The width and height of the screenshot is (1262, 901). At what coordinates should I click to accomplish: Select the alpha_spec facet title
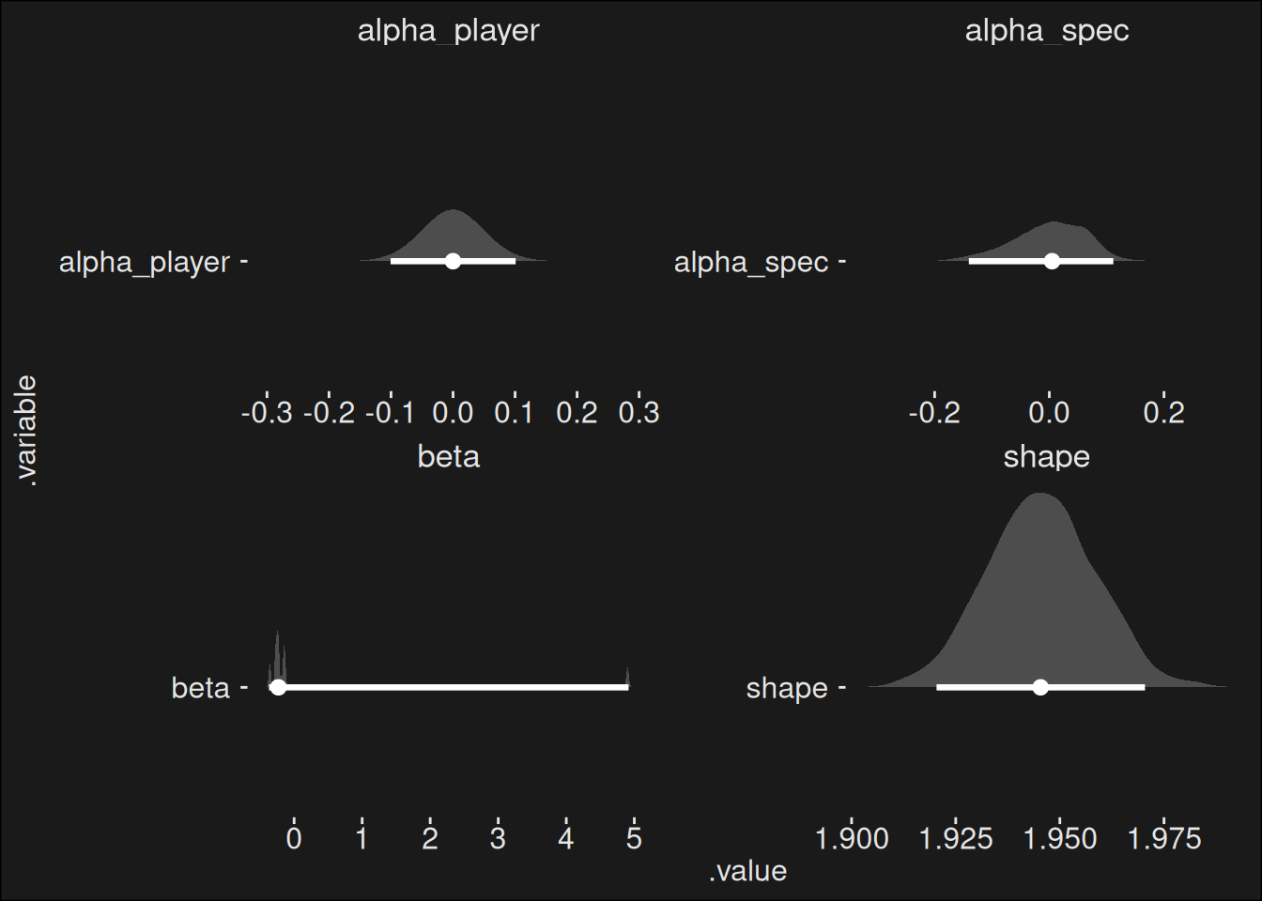click(1046, 31)
